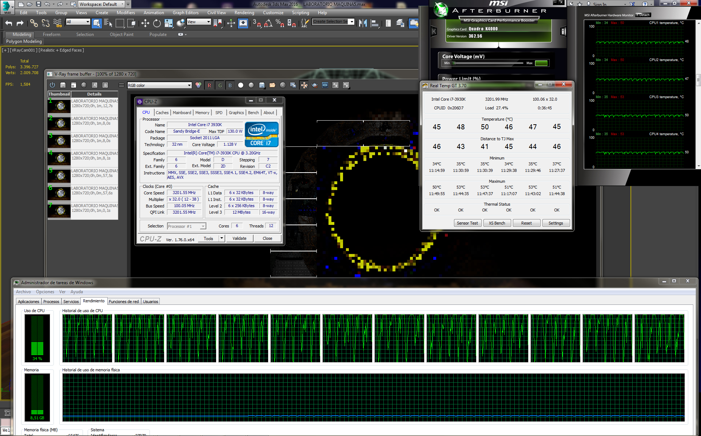The image size is (701, 436).
Task: Click the Mirror tool icon
Action: click(x=363, y=23)
